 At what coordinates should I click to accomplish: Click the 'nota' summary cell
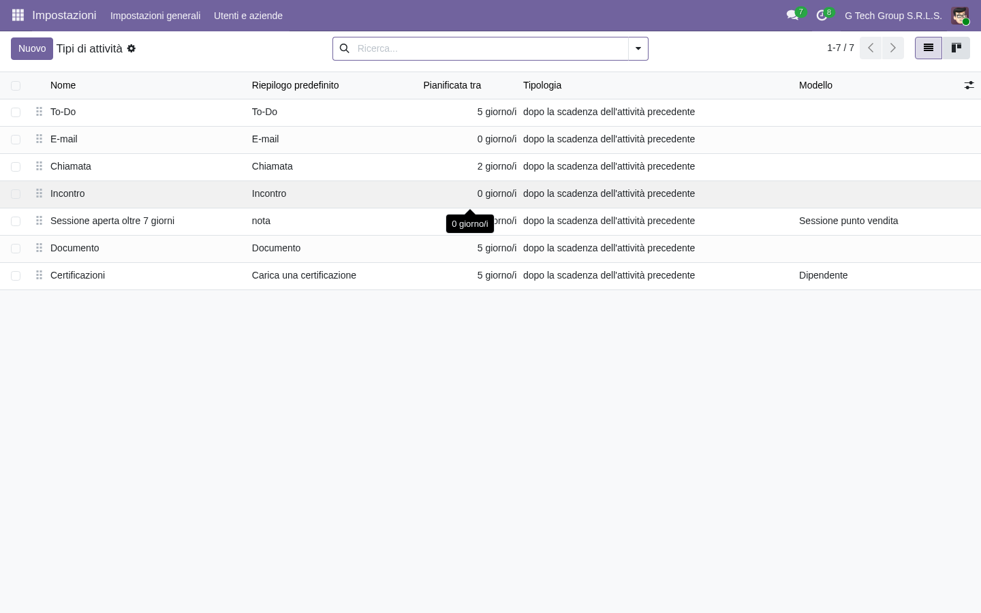point(261,221)
